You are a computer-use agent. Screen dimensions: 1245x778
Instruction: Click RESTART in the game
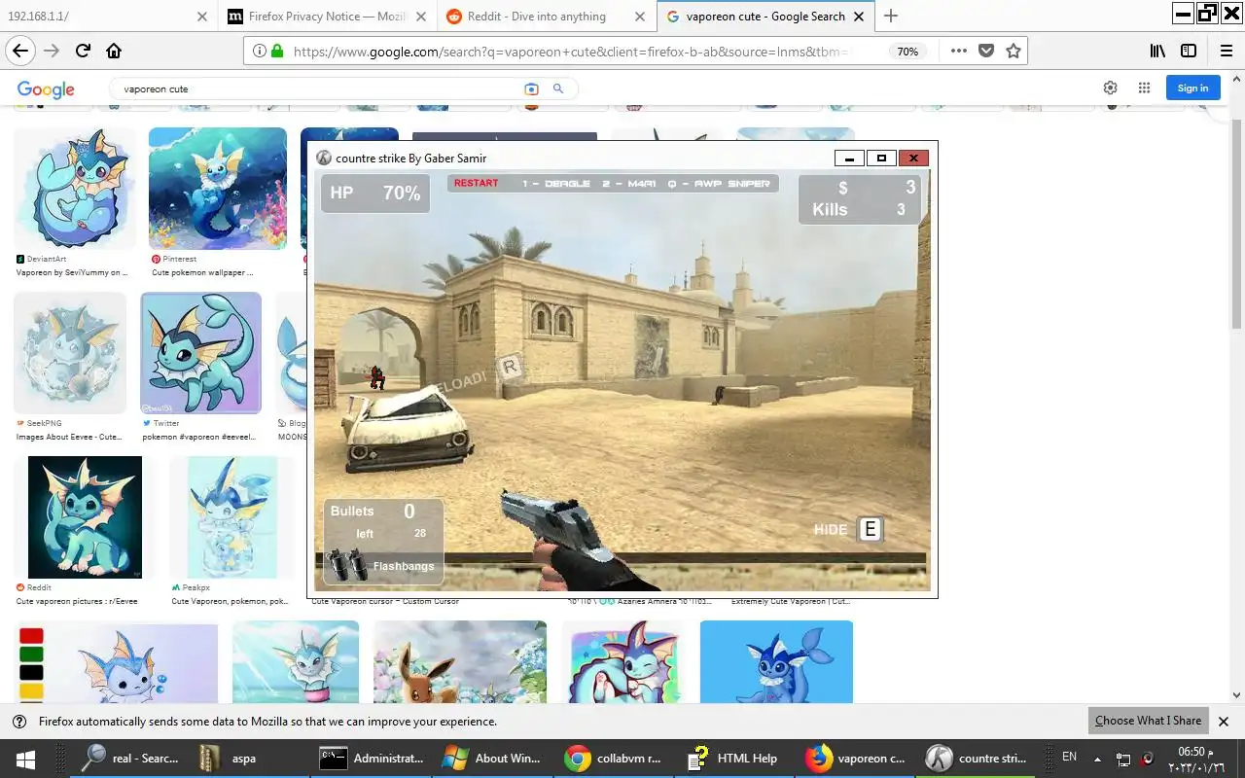tap(476, 183)
